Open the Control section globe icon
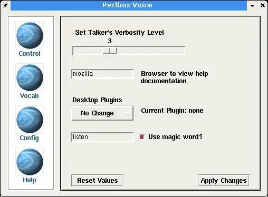Screen dimensions: 268x197 pos(30,35)
